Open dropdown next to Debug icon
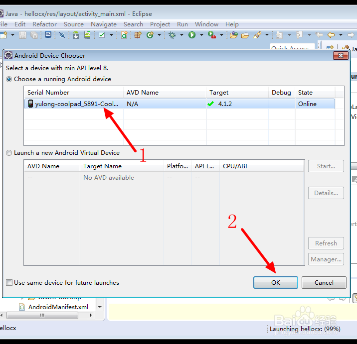Screen dimensions: 357x344 (x=181, y=35)
